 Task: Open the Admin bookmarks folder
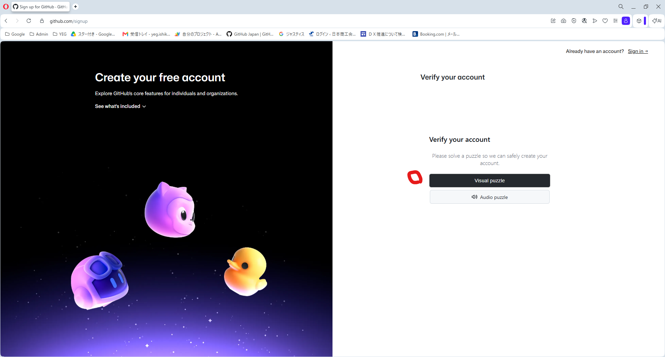coord(39,34)
